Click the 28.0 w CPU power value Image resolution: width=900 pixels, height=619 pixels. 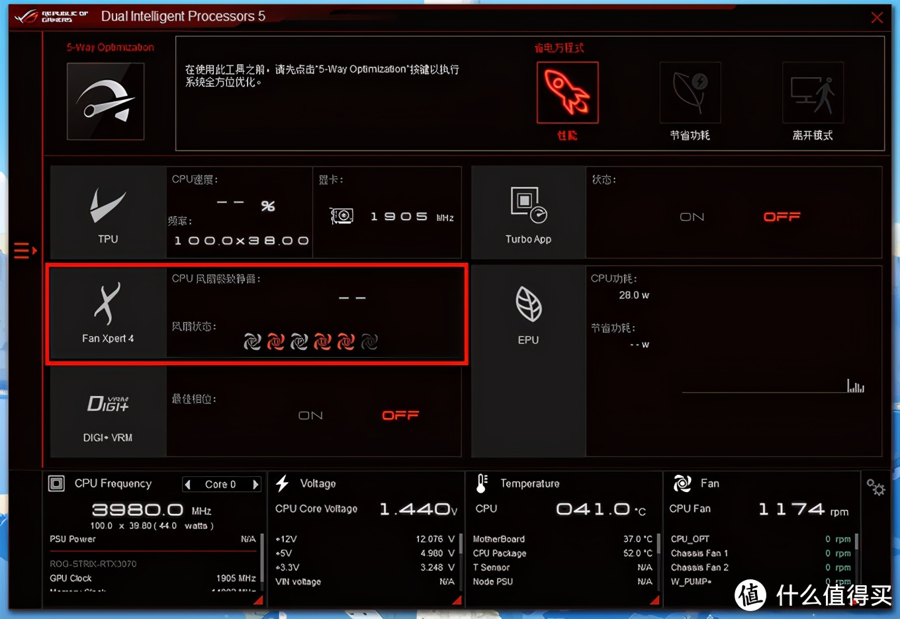coord(634,295)
